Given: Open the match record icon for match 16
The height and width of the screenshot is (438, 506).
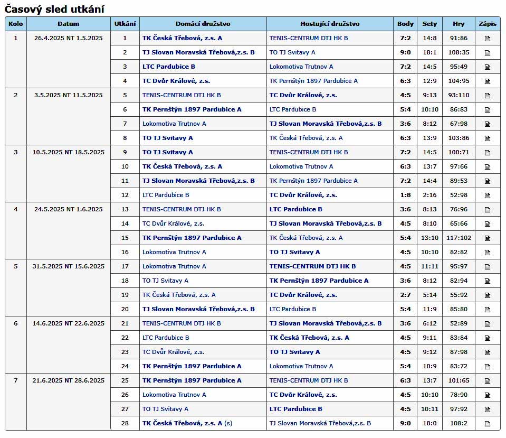Looking at the screenshot, I should [x=488, y=253].
